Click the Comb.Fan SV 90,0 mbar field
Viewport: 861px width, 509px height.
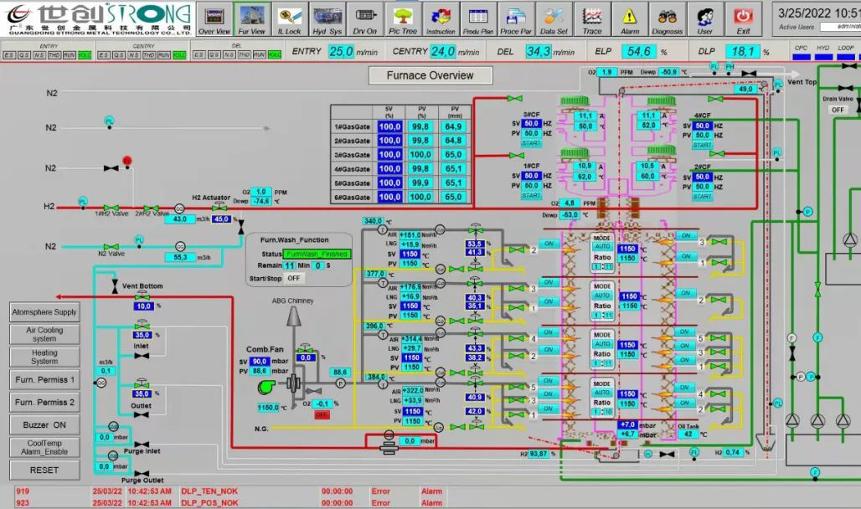pyautogui.click(x=260, y=361)
